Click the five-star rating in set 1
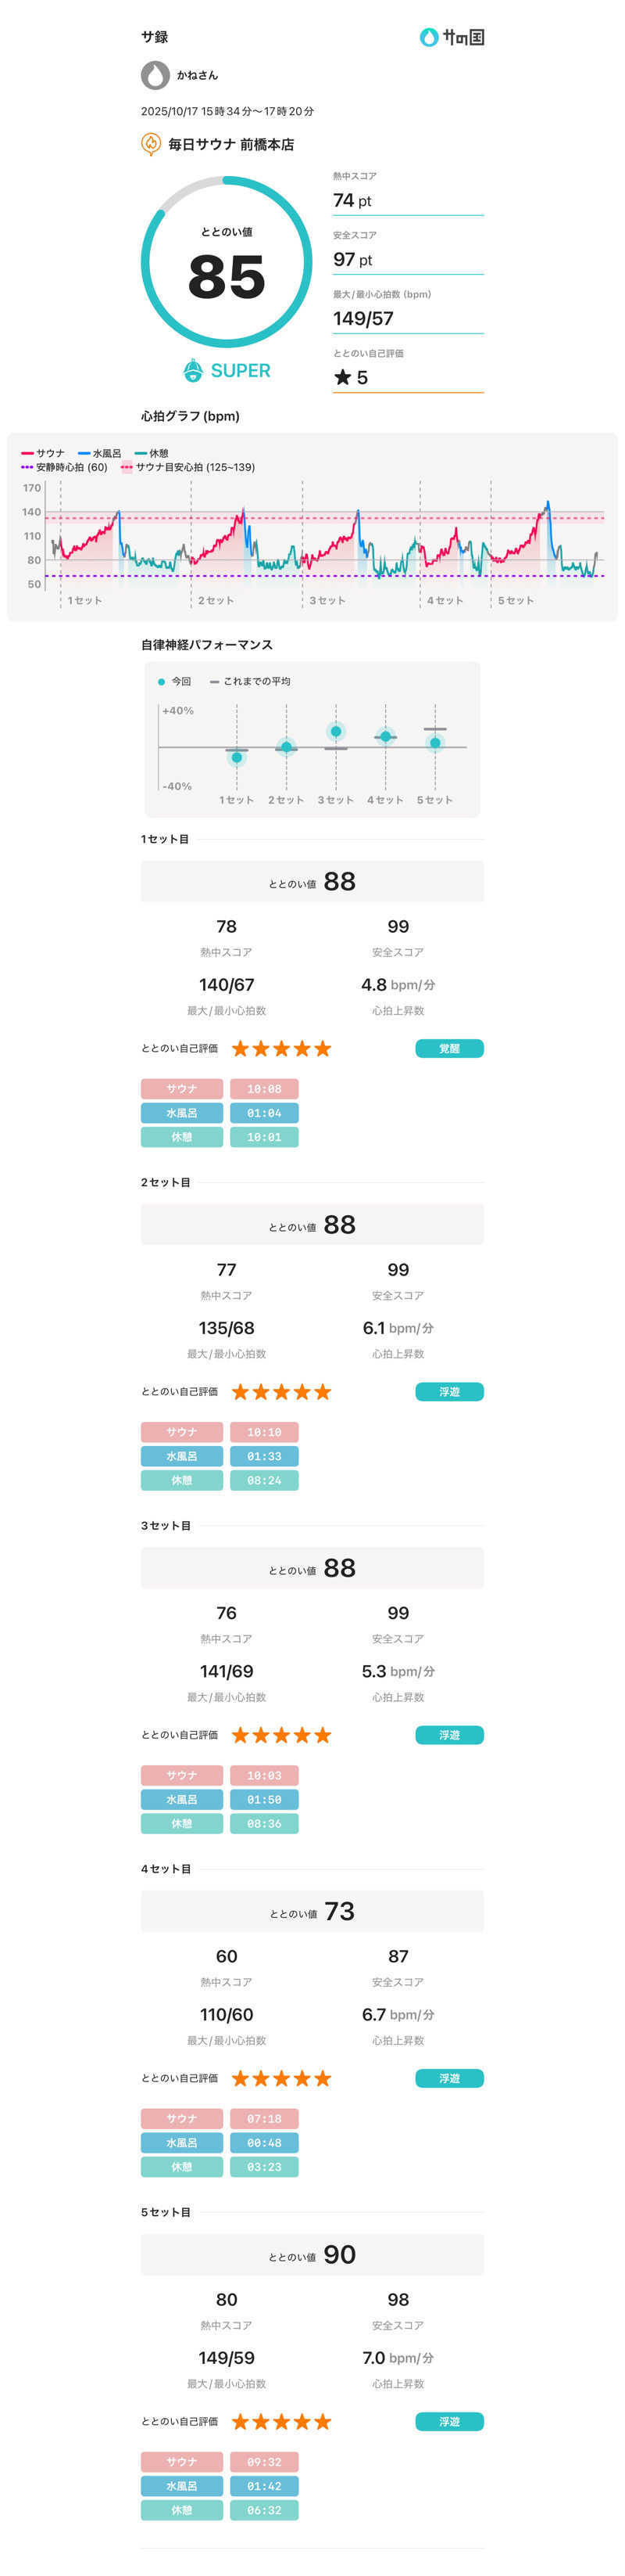Viewport: 625px width, 2576px height. click(280, 1048)
